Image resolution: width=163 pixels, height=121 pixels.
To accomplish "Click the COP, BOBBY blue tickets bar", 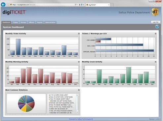I will (103, 39).
